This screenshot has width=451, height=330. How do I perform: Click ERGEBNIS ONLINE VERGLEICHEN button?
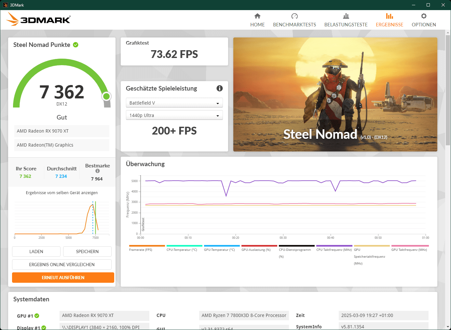(x=62, y=265)
